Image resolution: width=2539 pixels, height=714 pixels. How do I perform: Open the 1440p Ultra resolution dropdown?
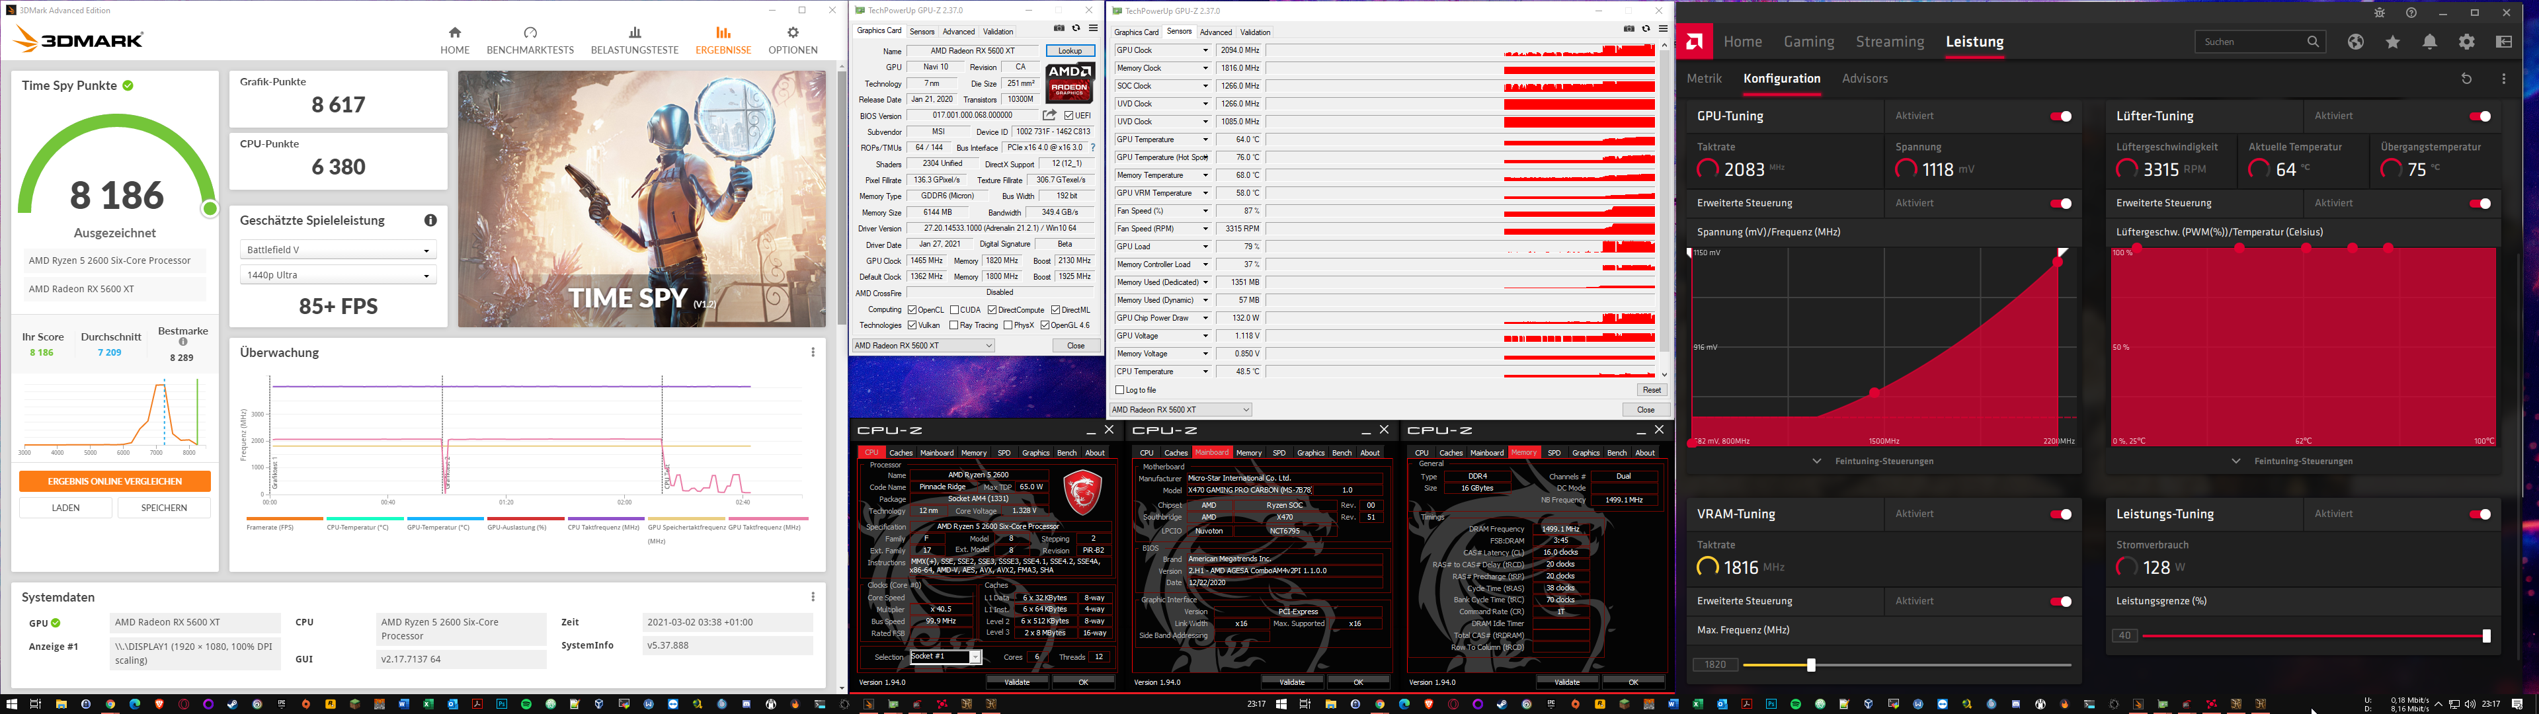pos(338,275)
